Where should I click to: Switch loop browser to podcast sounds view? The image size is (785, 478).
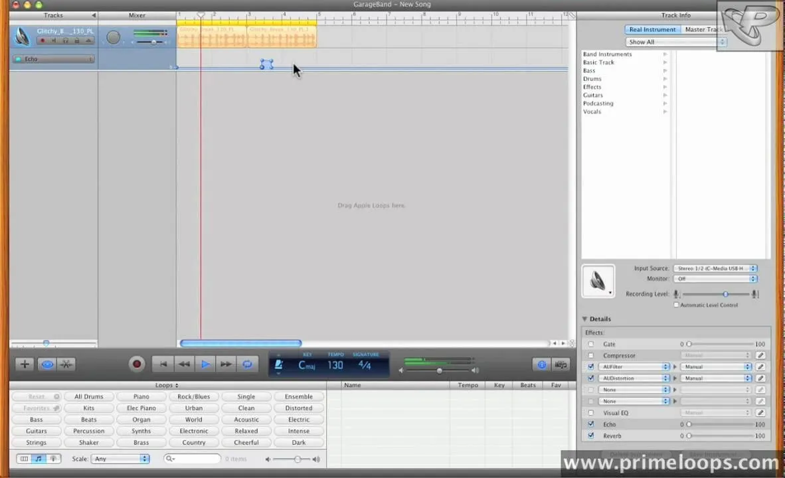53,459
